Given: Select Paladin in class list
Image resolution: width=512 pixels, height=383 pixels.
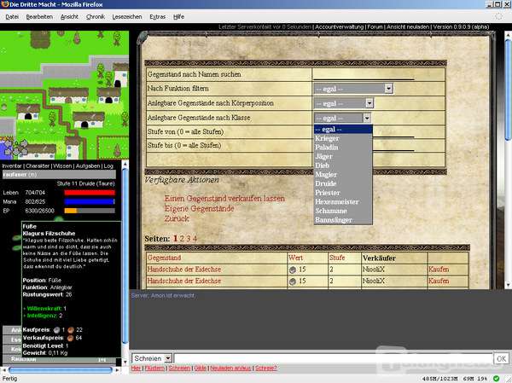Looking at the screenshot, I should (343, 148).
